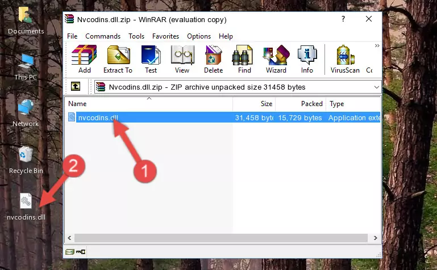Select the Network desktop icon

point(26,113)
